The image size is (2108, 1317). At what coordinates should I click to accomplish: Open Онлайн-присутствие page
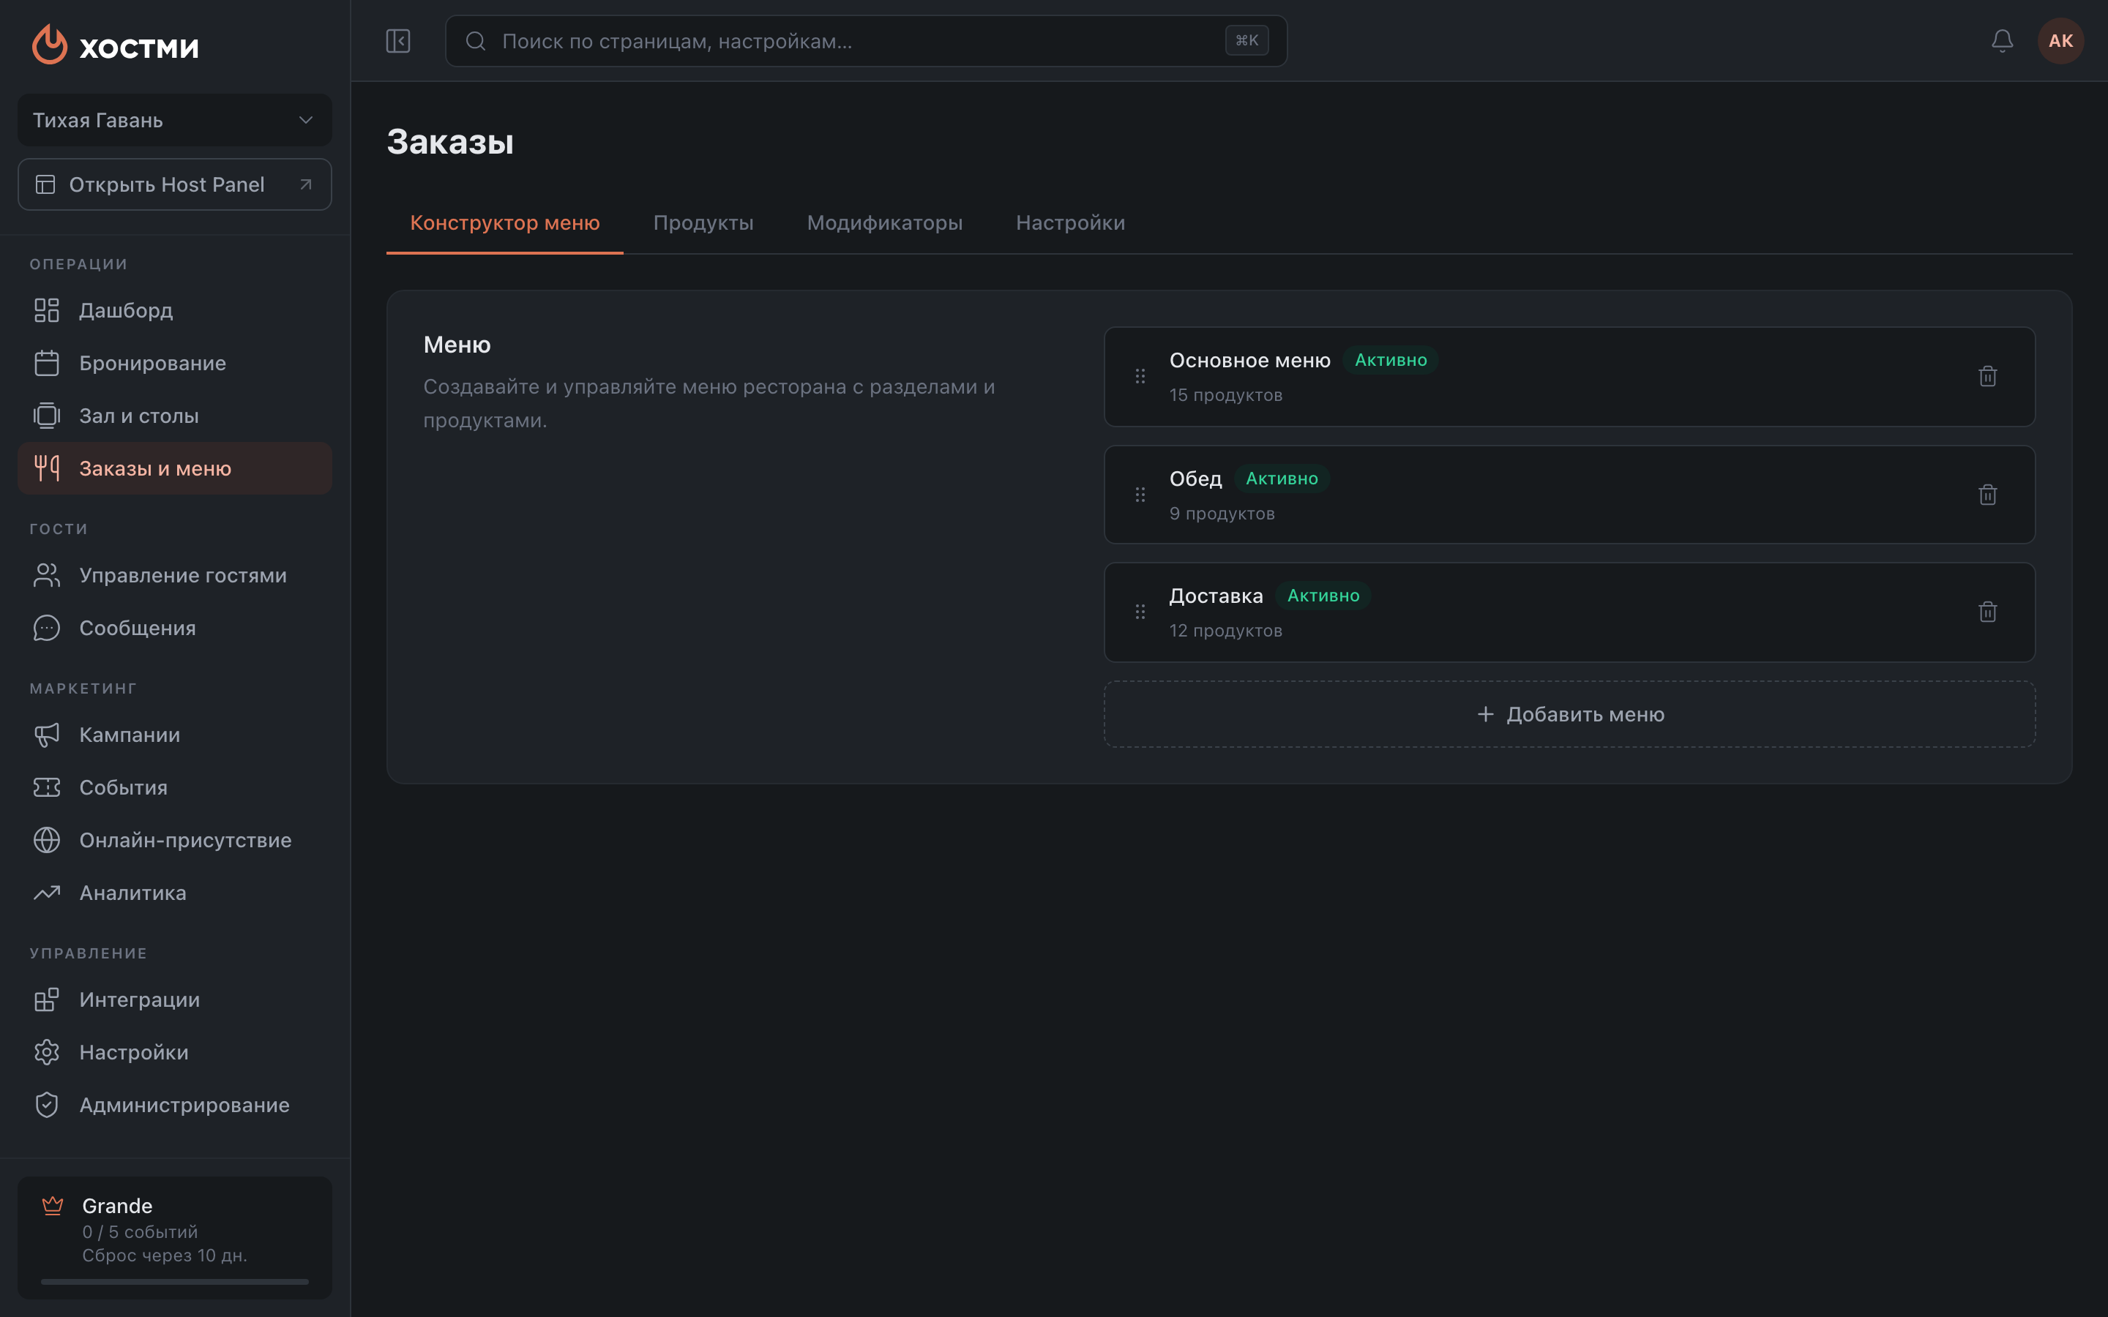coord(175,840)
